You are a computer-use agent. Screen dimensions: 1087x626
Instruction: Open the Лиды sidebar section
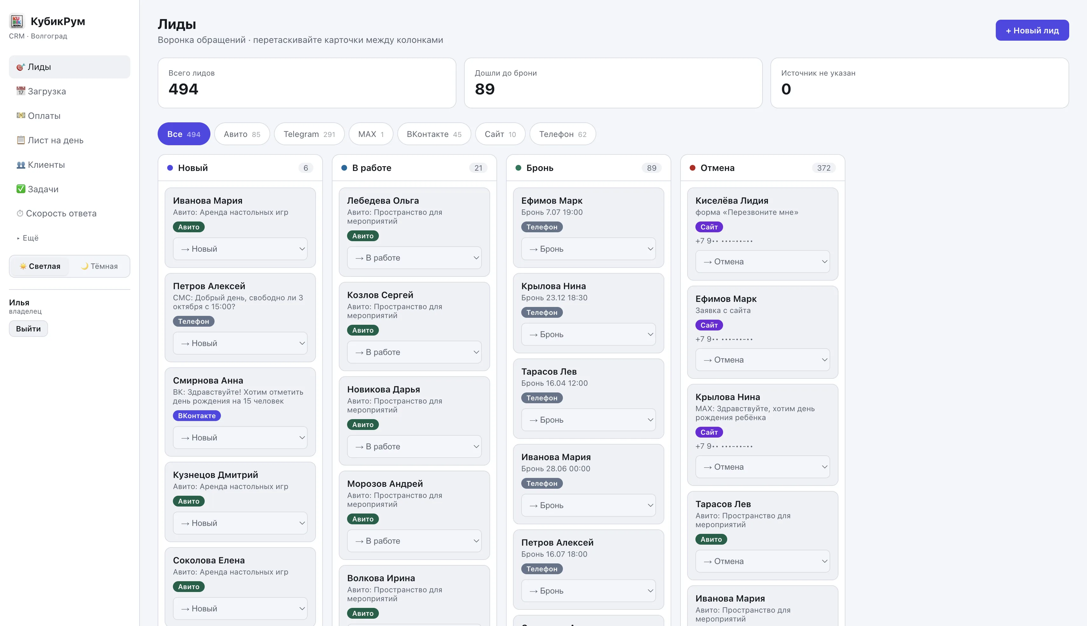(x=70, y=67)
